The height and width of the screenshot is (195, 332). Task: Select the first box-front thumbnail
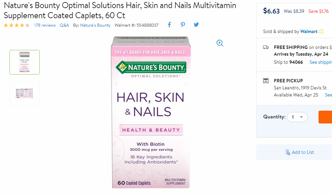25,62
